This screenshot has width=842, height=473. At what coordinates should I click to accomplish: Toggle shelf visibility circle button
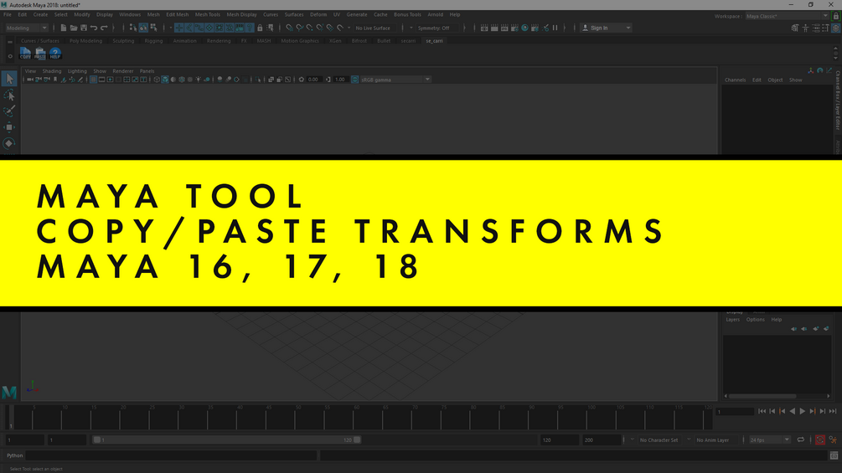tap(10, 56)
